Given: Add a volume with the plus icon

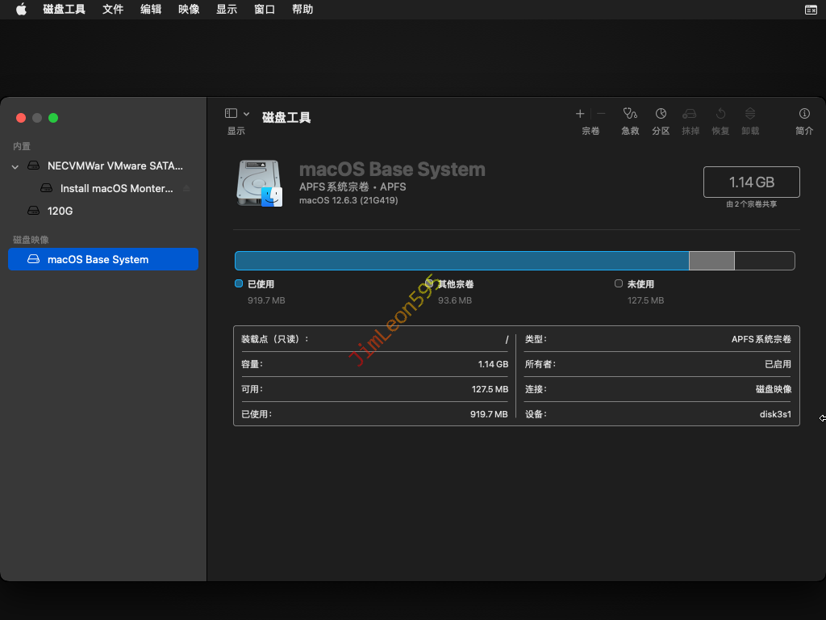Looking at the screenshot, I should tap(580, 114).
